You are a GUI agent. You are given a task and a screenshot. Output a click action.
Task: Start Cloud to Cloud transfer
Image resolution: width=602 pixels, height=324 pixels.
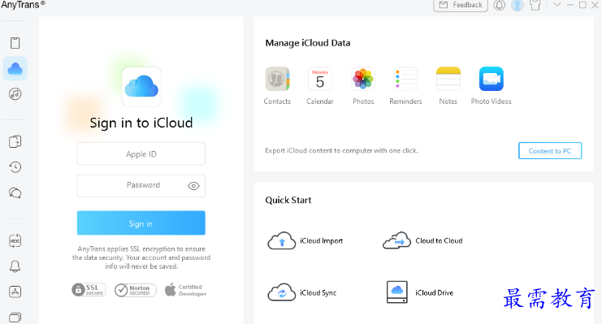click(x=422, y=240)
